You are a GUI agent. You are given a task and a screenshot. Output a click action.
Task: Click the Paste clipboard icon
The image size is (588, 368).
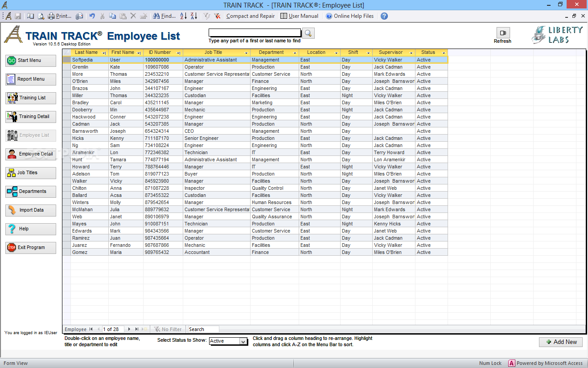point(123,16)
